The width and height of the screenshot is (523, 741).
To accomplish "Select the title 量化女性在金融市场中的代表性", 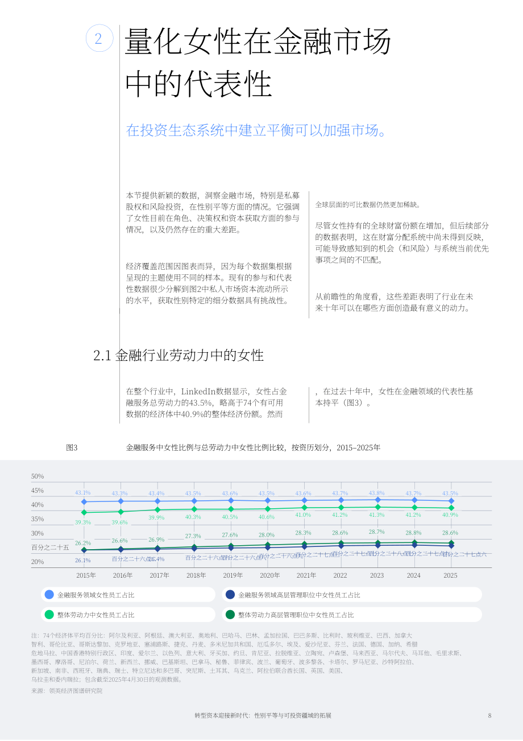I will [x=259, y=63].
